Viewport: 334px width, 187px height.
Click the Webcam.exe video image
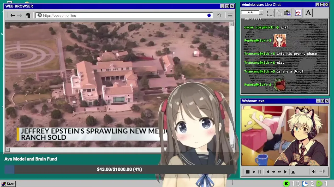284,136
